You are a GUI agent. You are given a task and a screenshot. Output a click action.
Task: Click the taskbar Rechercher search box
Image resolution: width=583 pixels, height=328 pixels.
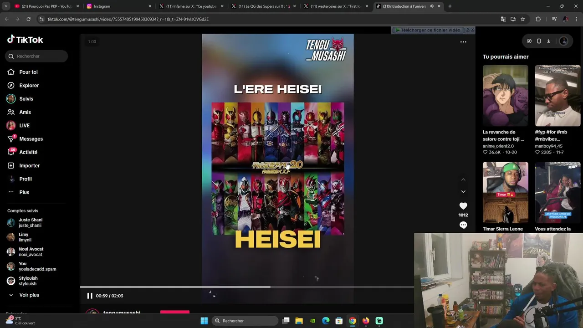click(245, 321)
